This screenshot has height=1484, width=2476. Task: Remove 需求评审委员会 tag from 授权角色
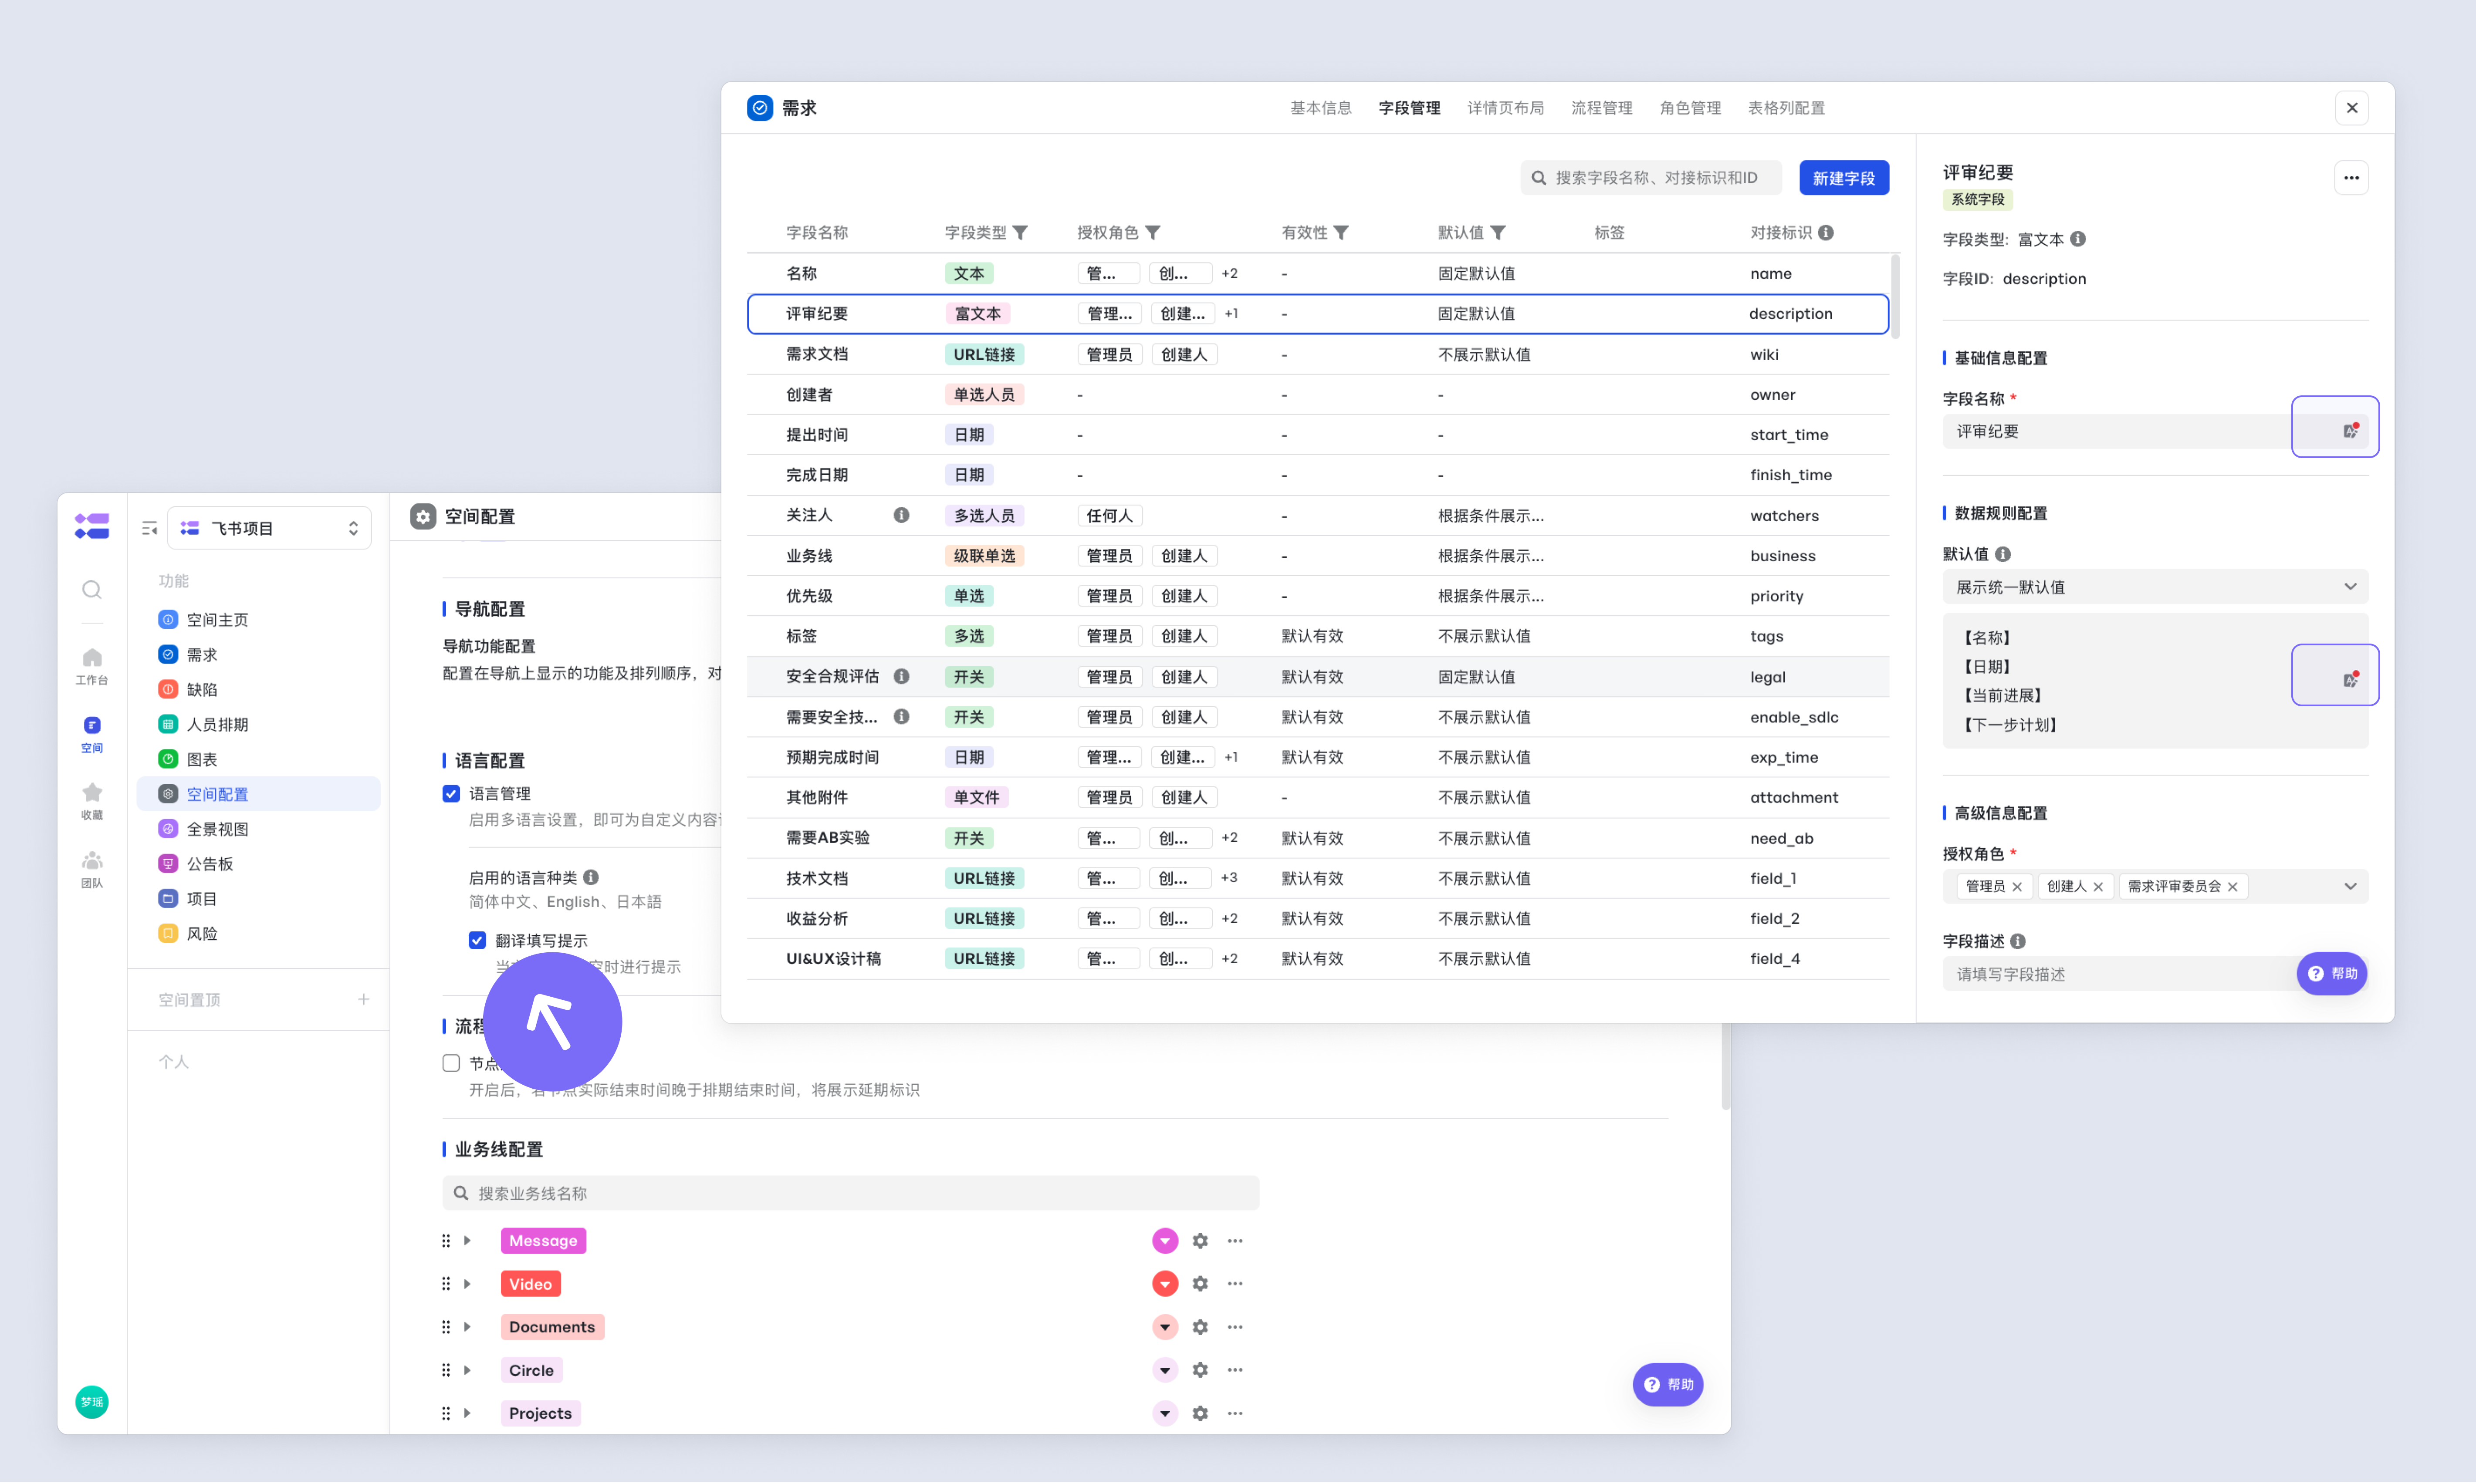point(2233,887)
